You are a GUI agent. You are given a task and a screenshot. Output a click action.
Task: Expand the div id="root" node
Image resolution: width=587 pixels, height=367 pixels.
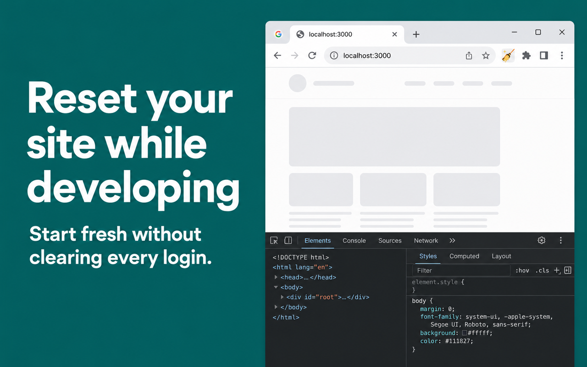(x=282, y=297)
